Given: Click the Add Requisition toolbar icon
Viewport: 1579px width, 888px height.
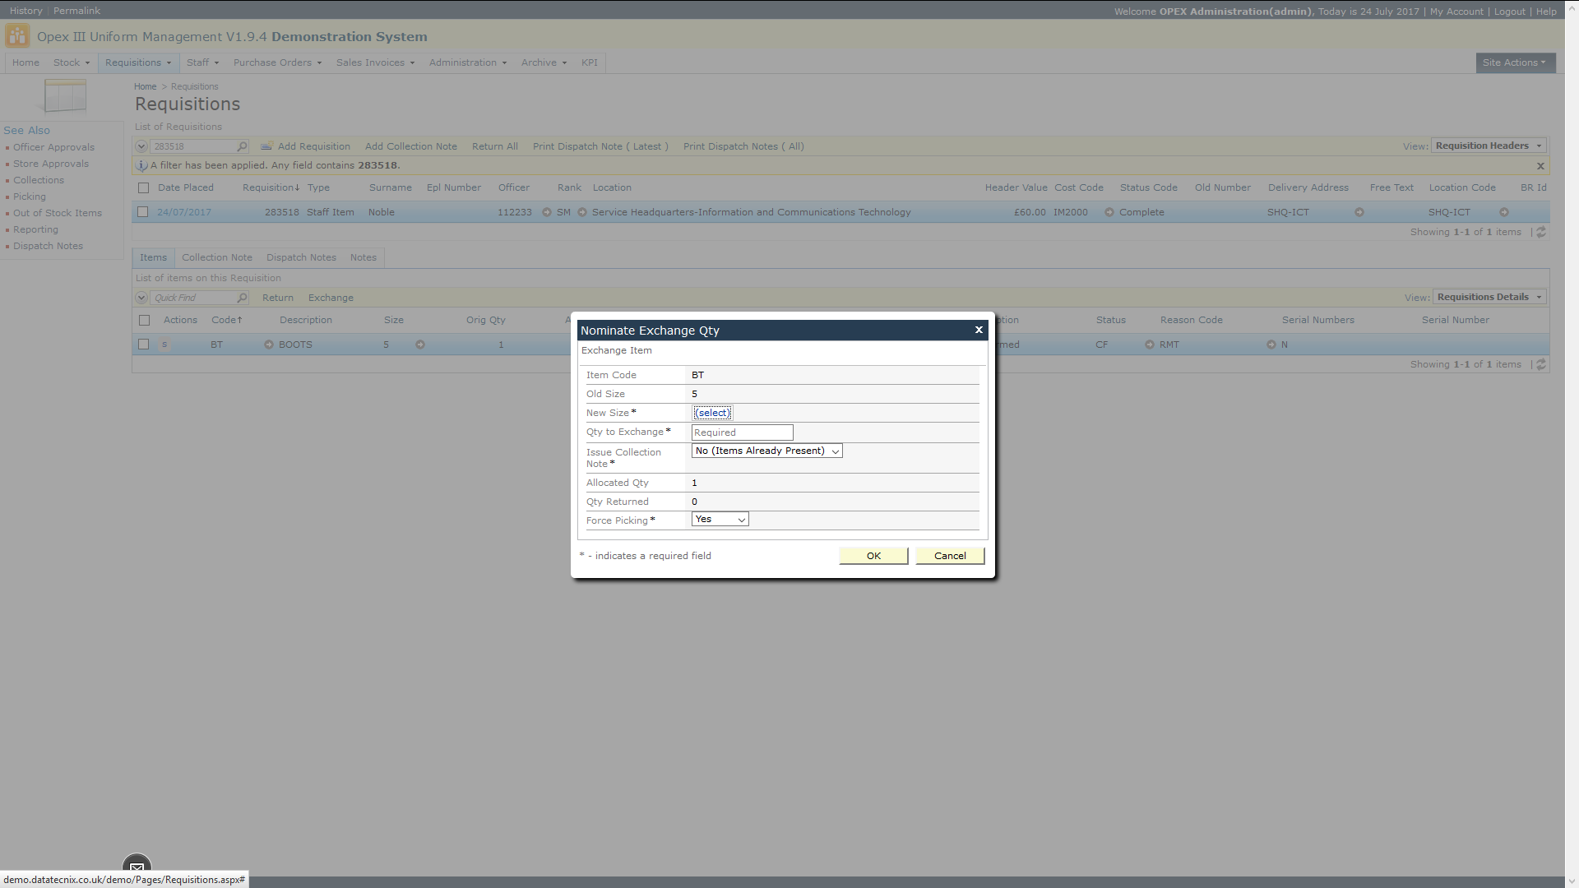Looking at the screenshot, I should click(x=266, y=146).
